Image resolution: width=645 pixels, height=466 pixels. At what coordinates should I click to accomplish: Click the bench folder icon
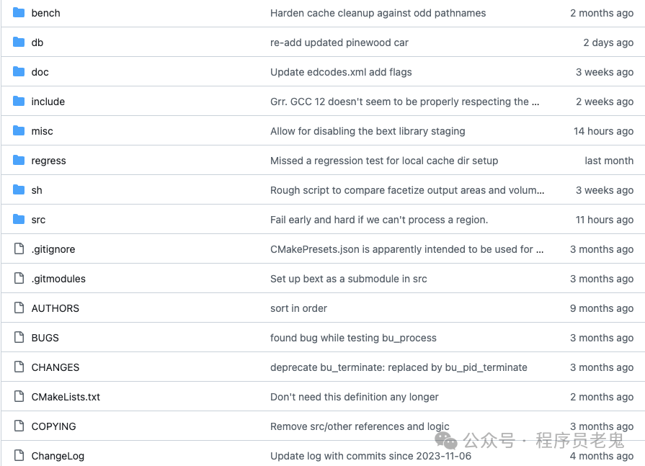(19, 13)
